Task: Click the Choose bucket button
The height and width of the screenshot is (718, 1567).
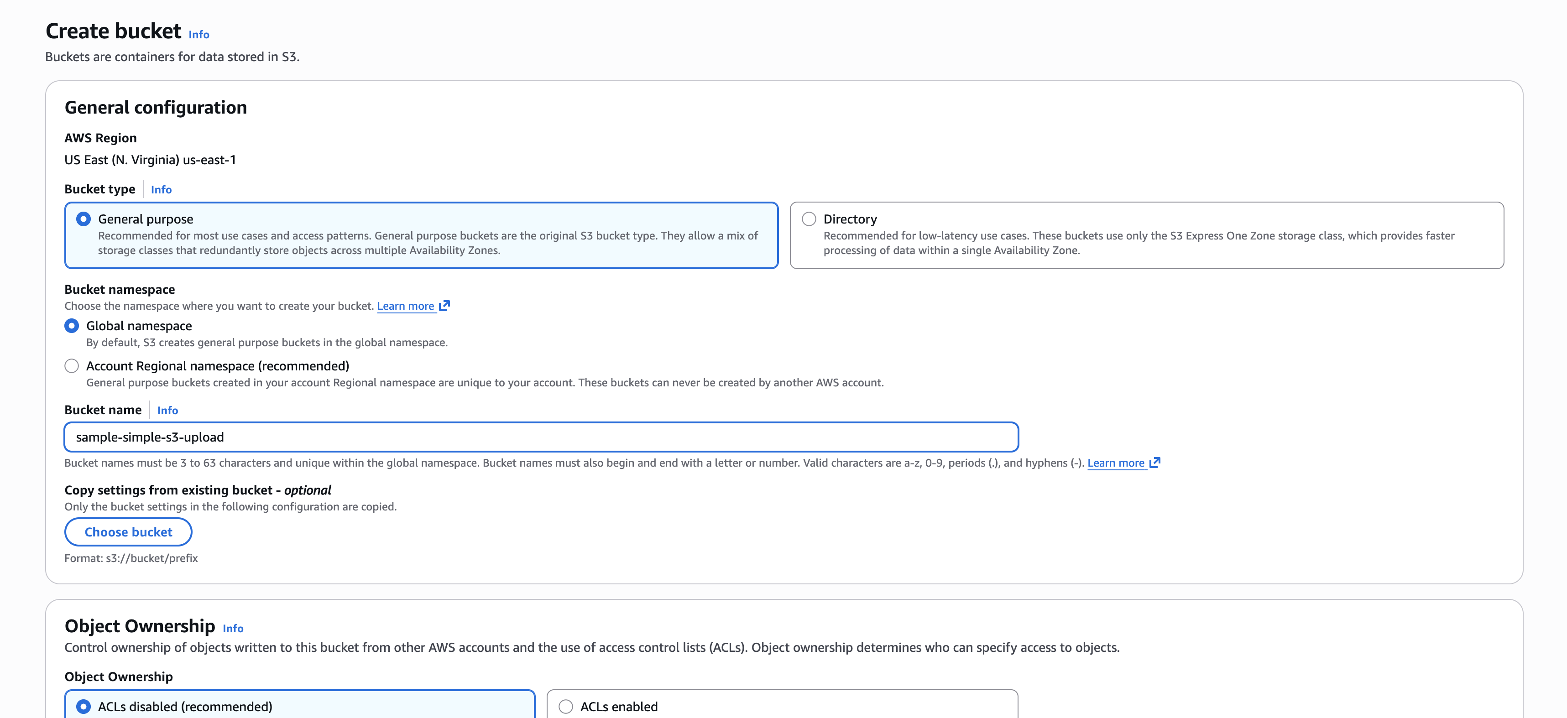Action: click(128, 532)
